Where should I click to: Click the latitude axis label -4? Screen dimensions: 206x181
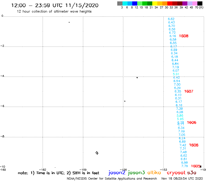coord(2,76)
